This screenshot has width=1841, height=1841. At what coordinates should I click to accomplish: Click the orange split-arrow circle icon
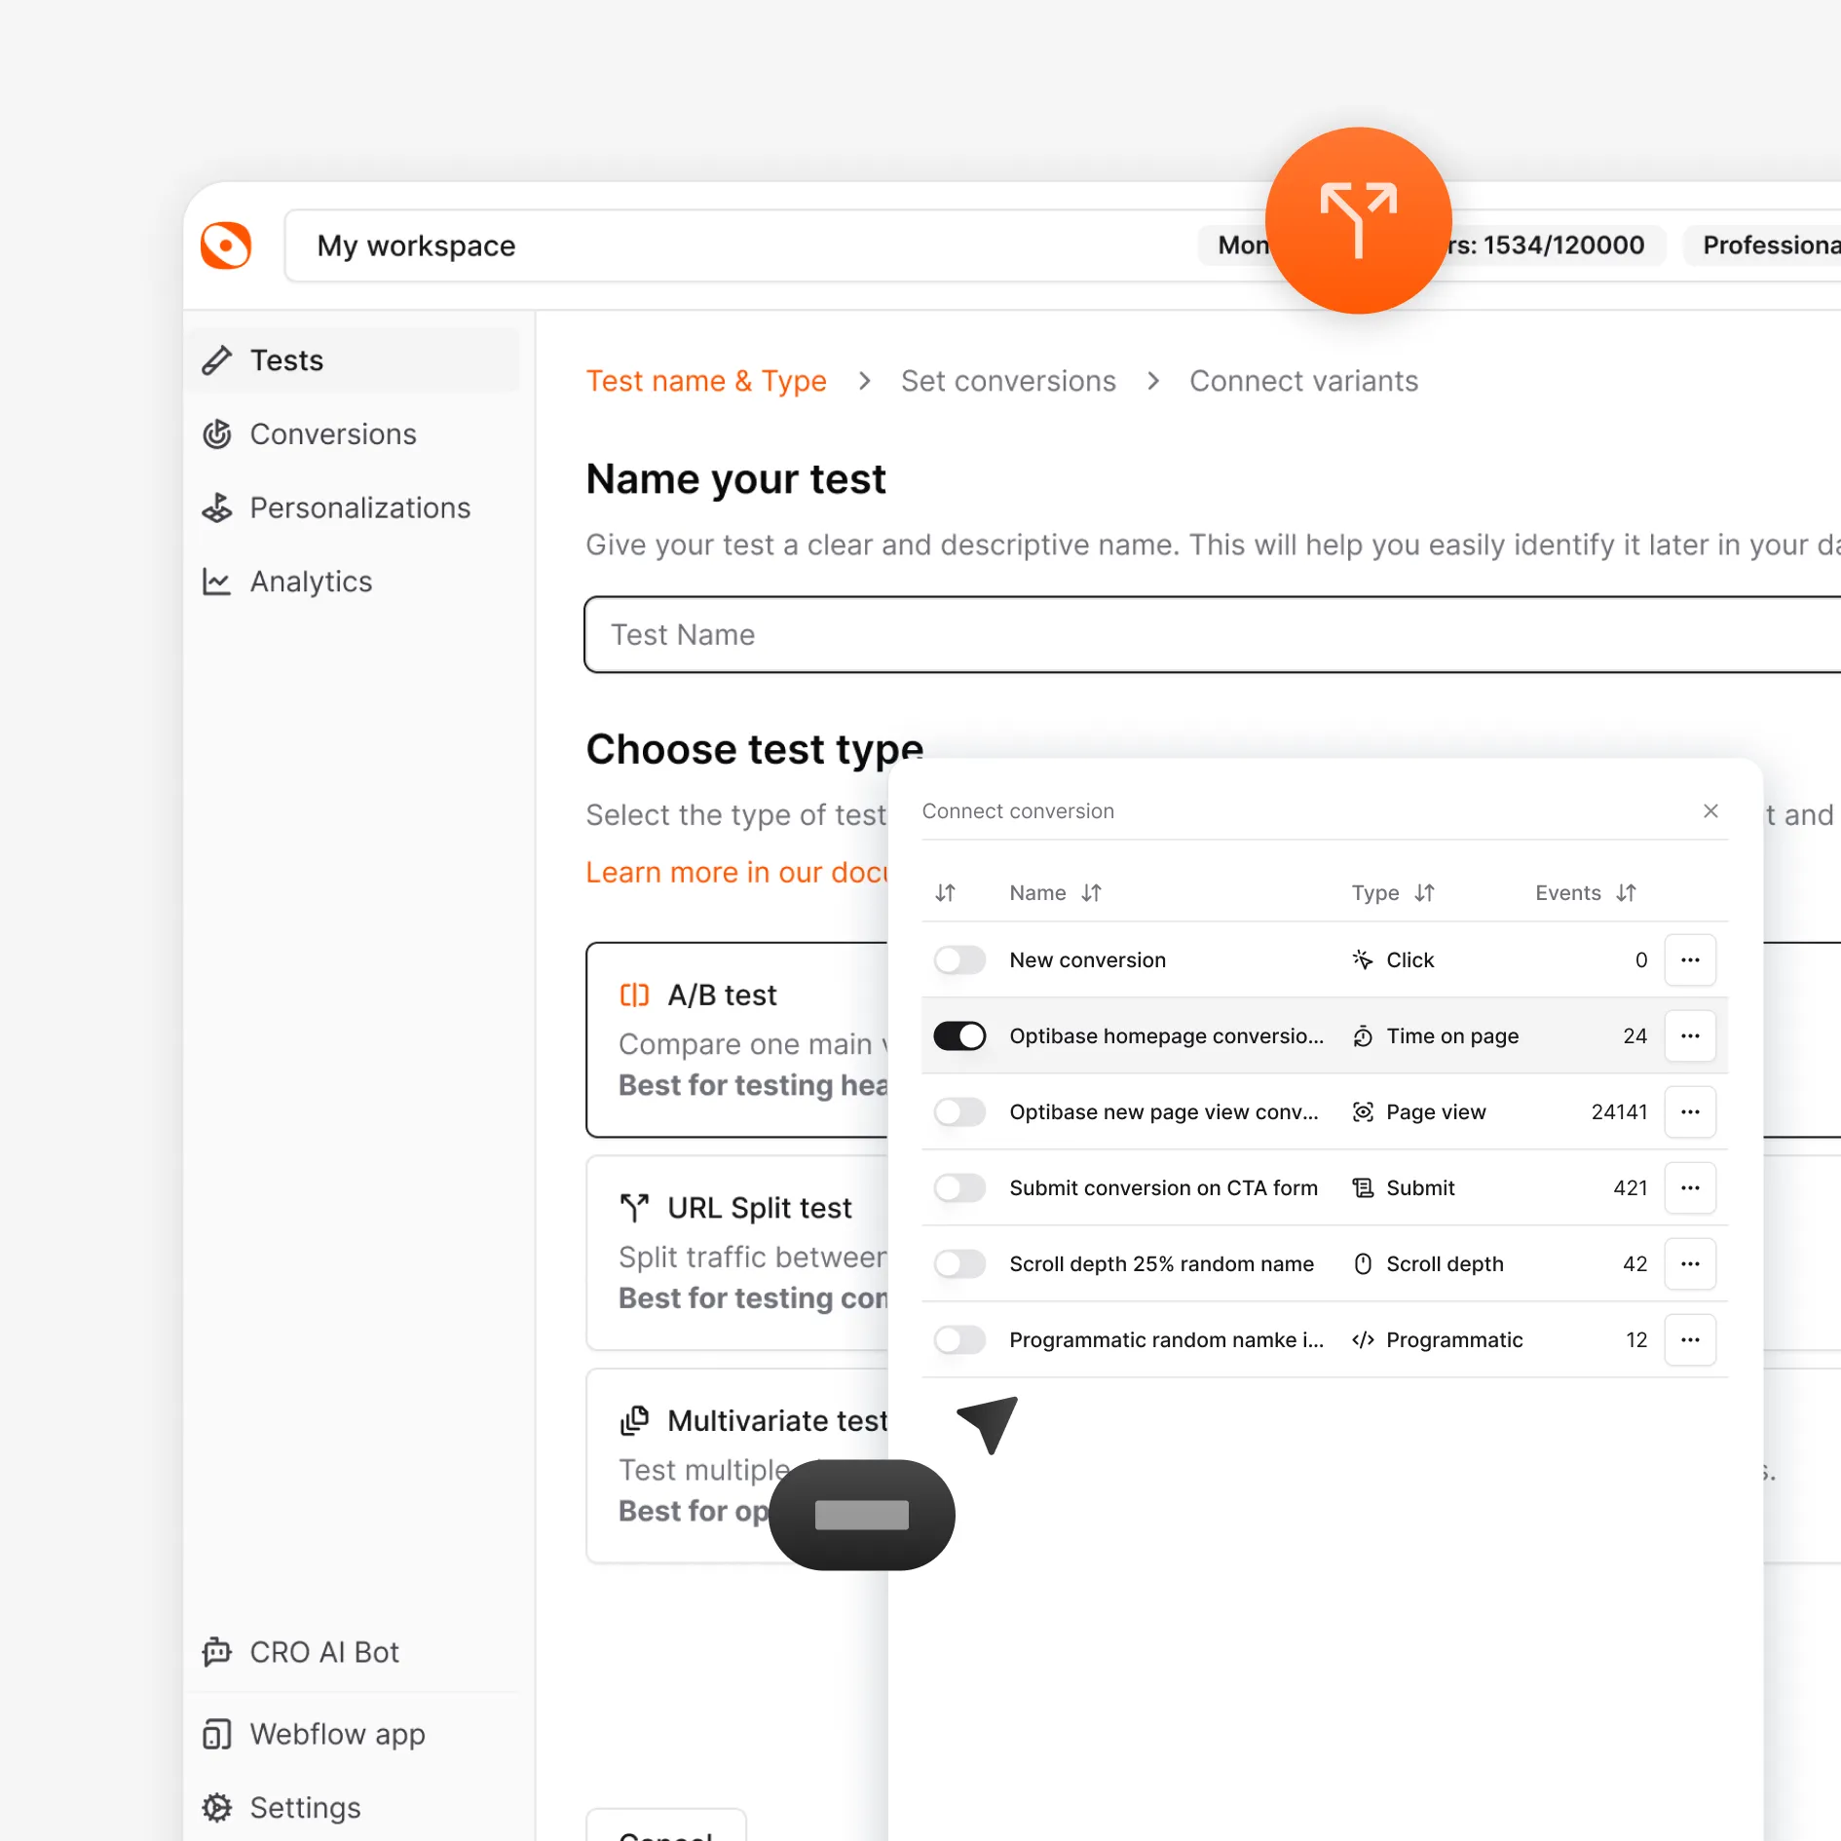pos(1358,220)
